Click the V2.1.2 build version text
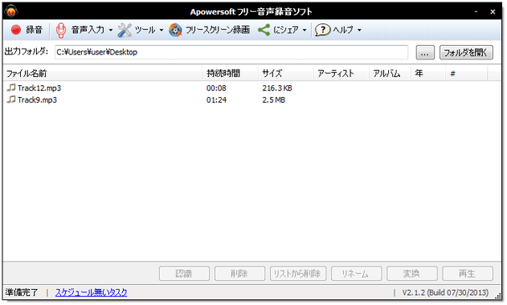Image resolution: width=507 pixels, height=305 pixels. (x=445, y=292)
